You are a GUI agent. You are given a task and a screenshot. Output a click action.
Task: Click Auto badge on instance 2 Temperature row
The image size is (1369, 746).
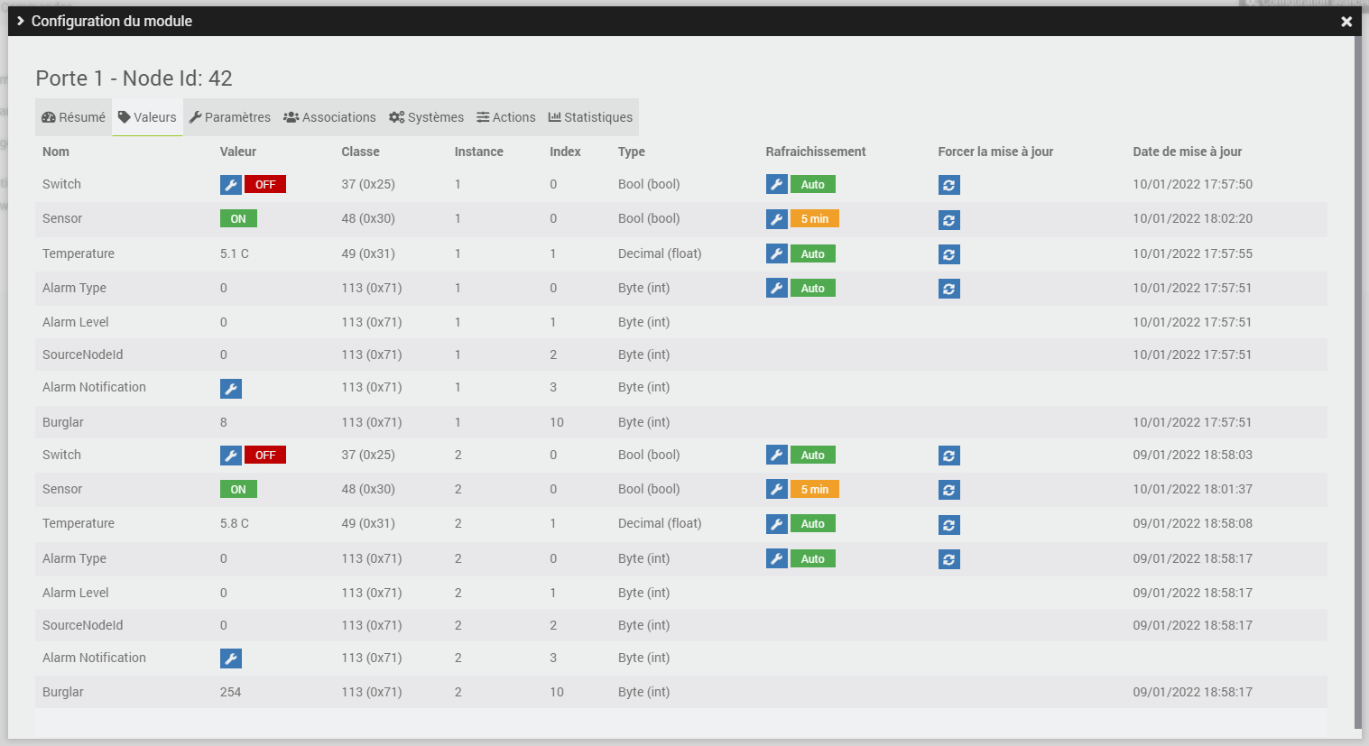click(x=813, y=524)
